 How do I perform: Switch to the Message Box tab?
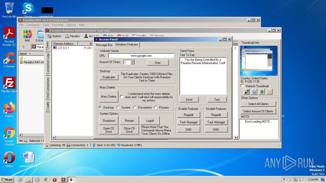(x=104, y=45)
